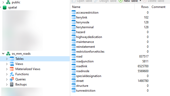Click the Design Table button
This screenshot has width=170, height=96.
click(105, 1)
